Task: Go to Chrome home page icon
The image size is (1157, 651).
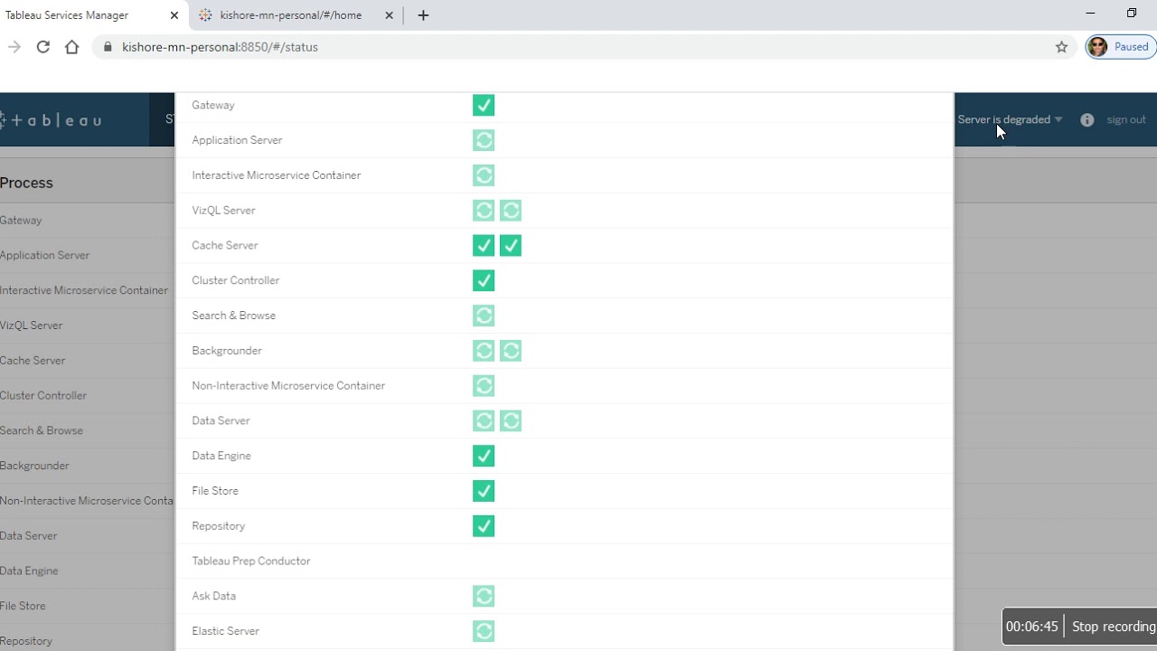Action: point(72,47)
